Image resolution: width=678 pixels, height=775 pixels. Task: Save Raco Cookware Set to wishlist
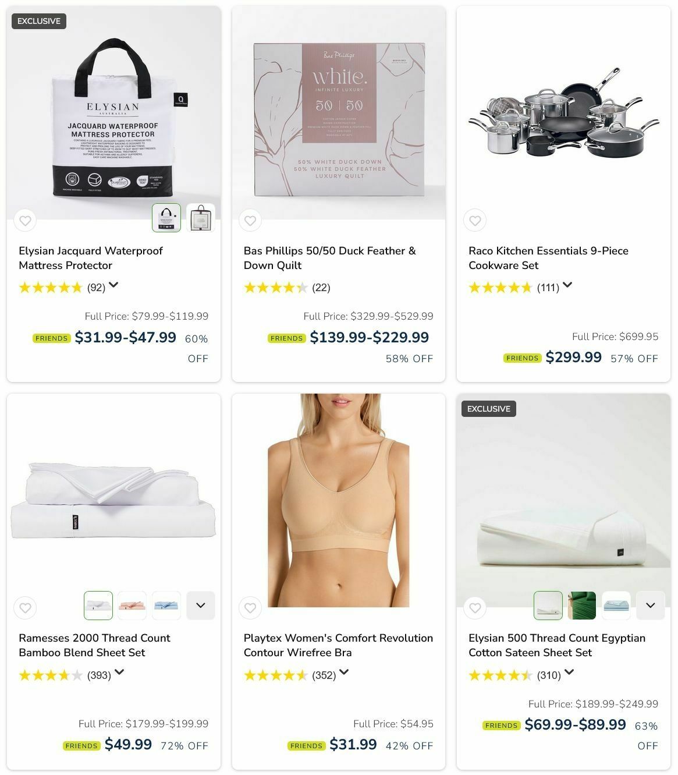tap(475, 221)
